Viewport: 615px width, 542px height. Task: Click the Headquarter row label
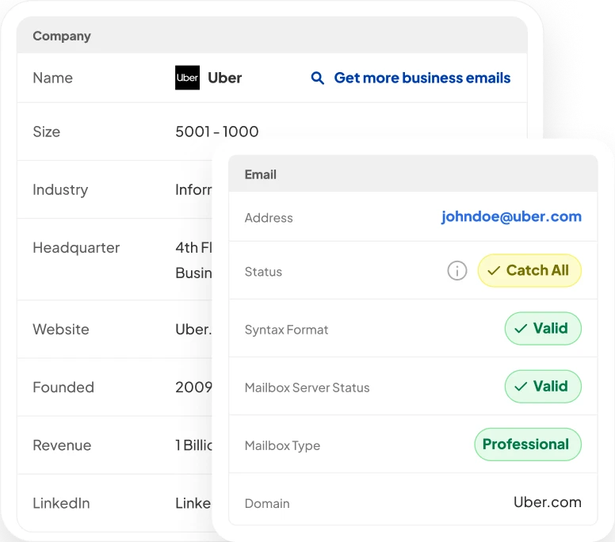[x=76, y=248]
